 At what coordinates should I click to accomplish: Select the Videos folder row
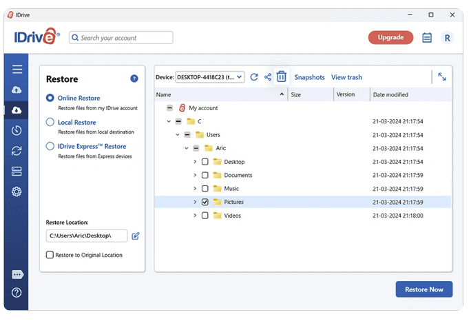coord(303,216)
